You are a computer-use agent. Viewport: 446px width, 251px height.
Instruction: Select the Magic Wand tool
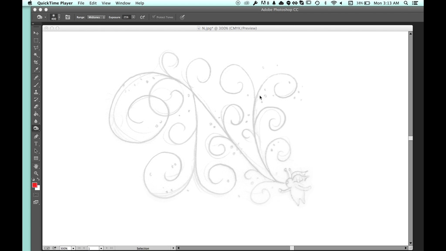pos(36,55)
